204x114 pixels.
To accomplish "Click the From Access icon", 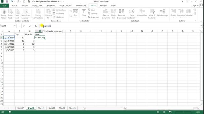I will [4, 14].
